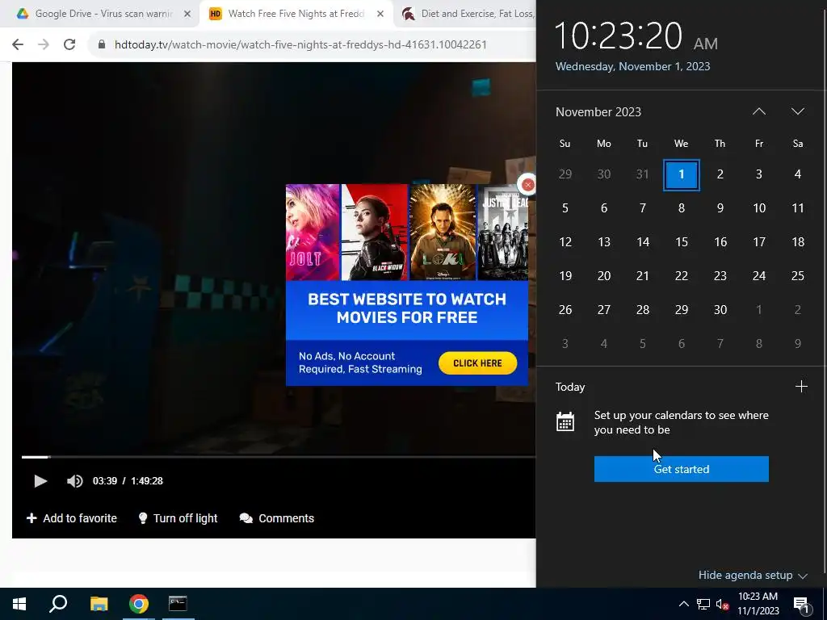Select November 1 in the calendar
827x620 pixels.
pyautogui.click(x=682, y=174)
